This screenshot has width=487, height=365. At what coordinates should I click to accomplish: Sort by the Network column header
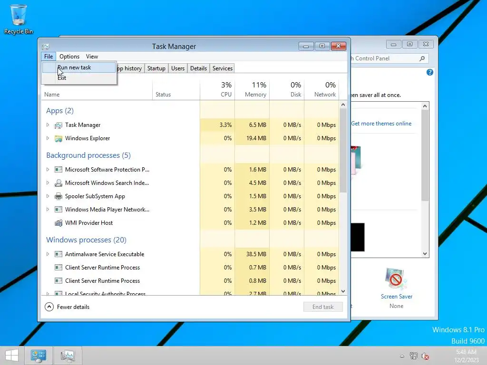(322, 90)
